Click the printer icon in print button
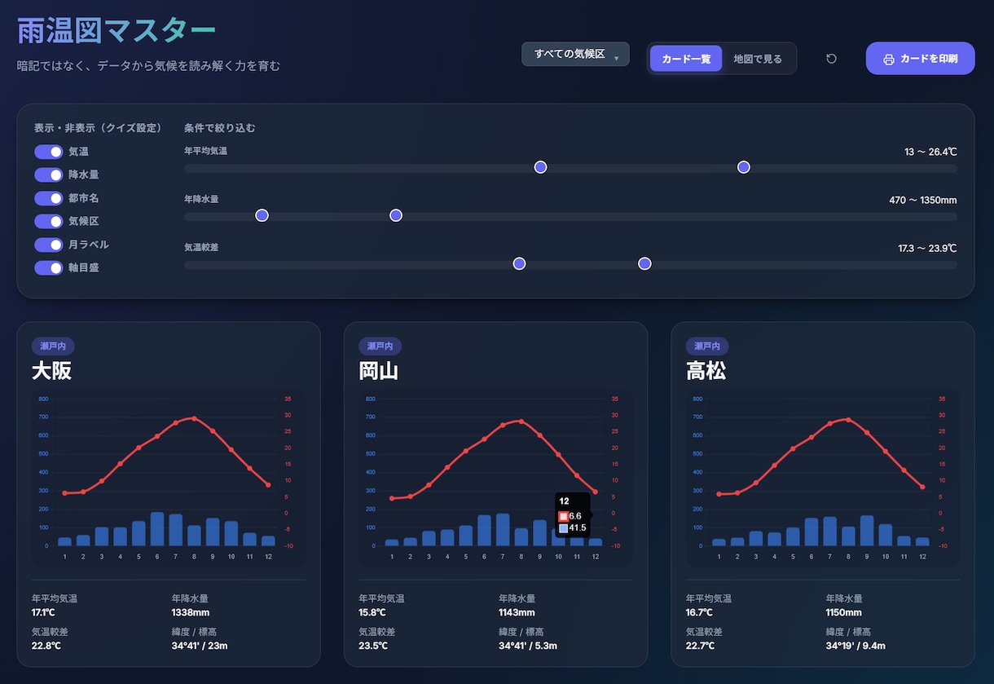994x684 pixels. pos(889,60)
